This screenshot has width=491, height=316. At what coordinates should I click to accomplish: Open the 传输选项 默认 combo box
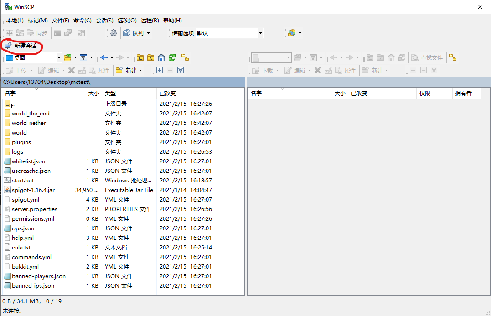(229, 33)
